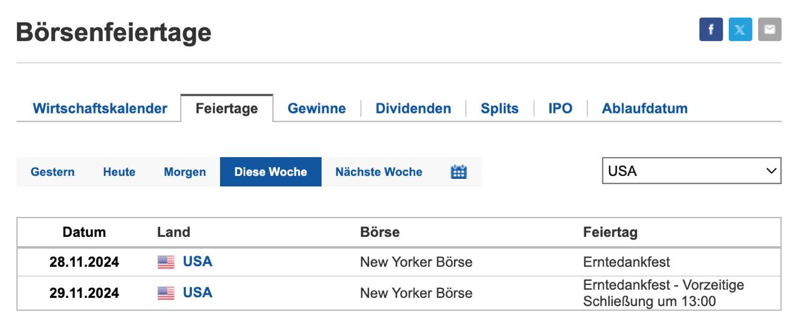Click USA link in 28.11.2024 row
This screenshot has height=326, width=798.
(198, 262)
